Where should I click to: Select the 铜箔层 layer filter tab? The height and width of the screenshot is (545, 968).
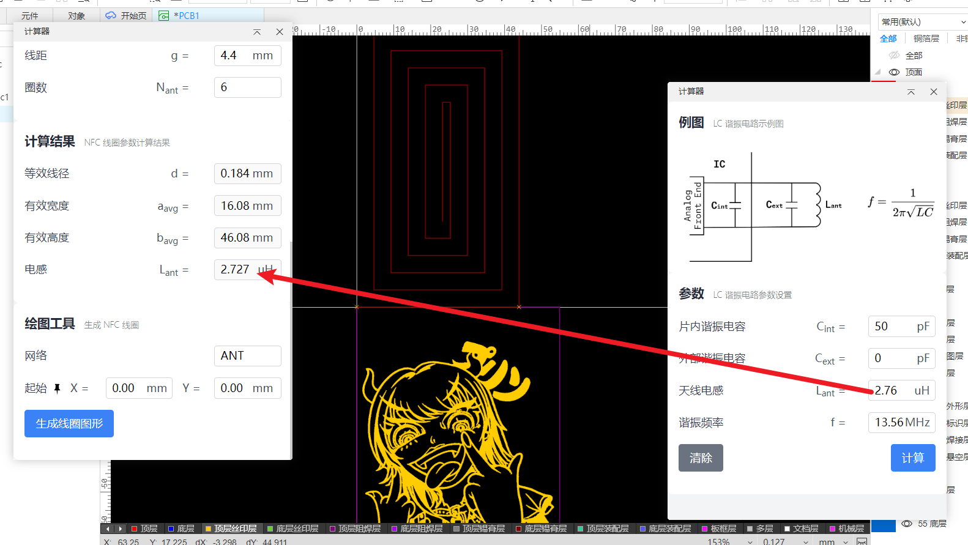click(926, 39)
